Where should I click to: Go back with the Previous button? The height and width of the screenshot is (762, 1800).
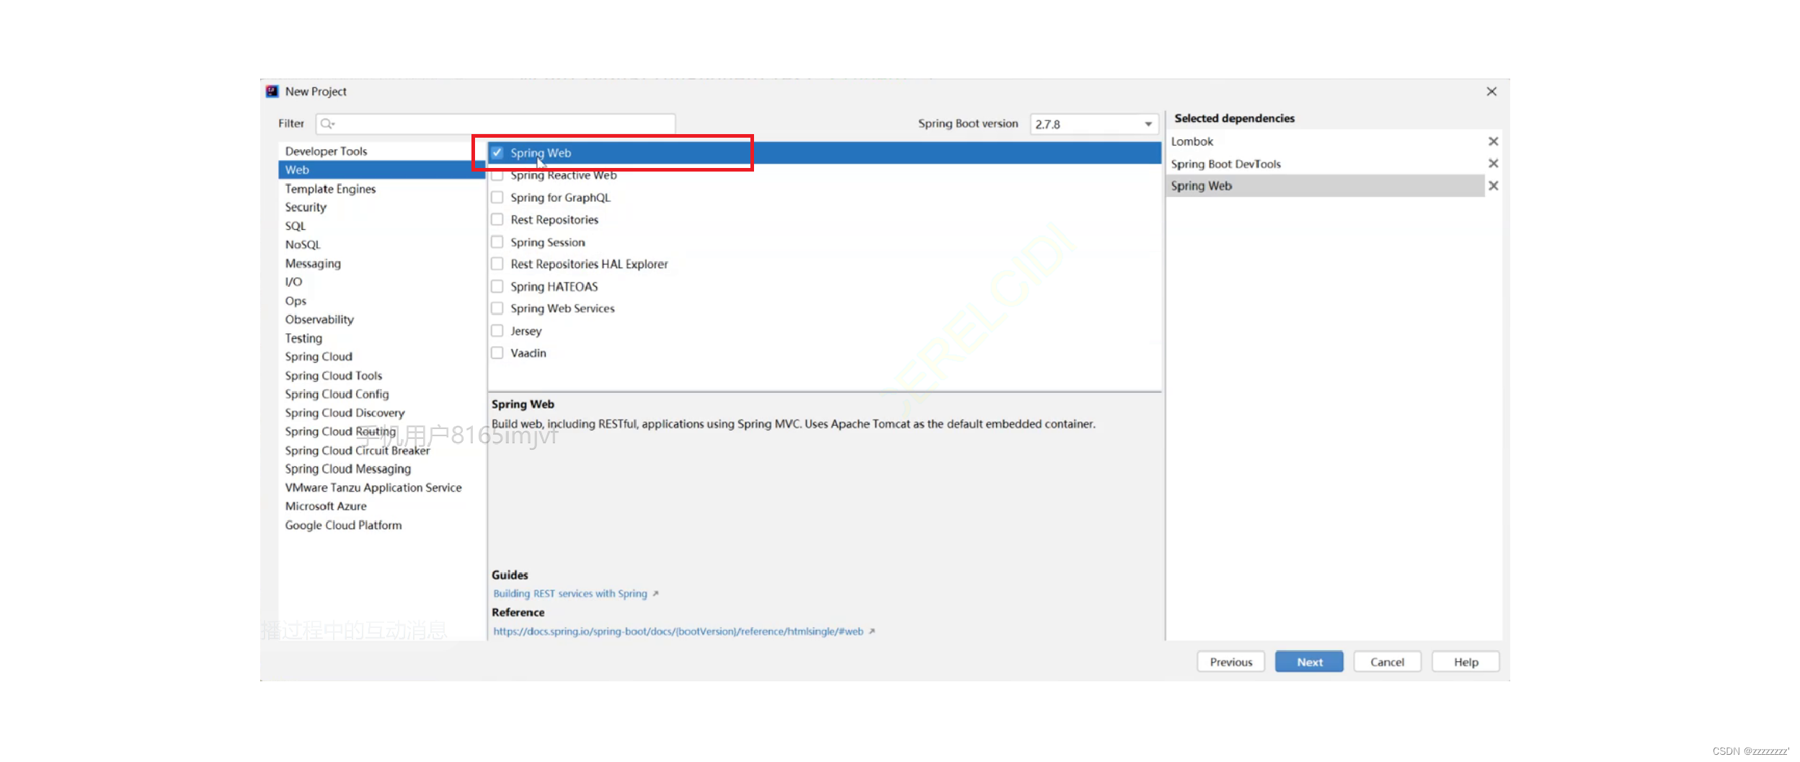[x=1231, y=662]
